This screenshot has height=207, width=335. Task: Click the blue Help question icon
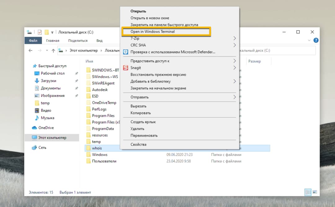pyautogui.click(x=316, y=40)
